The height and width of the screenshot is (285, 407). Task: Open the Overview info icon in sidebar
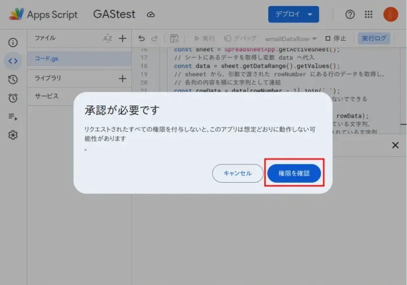(x=13, y=42)
